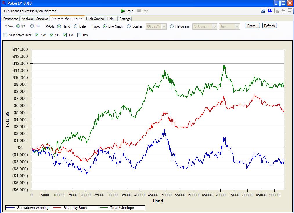Open the Statistics tab
Screen dimensions: 294x213
tap(42, 19)
